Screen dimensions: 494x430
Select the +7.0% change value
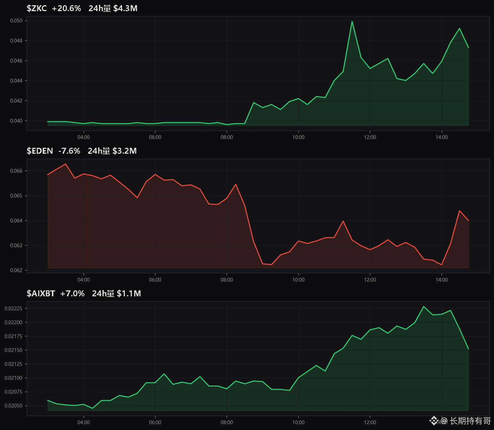(73, 294)
